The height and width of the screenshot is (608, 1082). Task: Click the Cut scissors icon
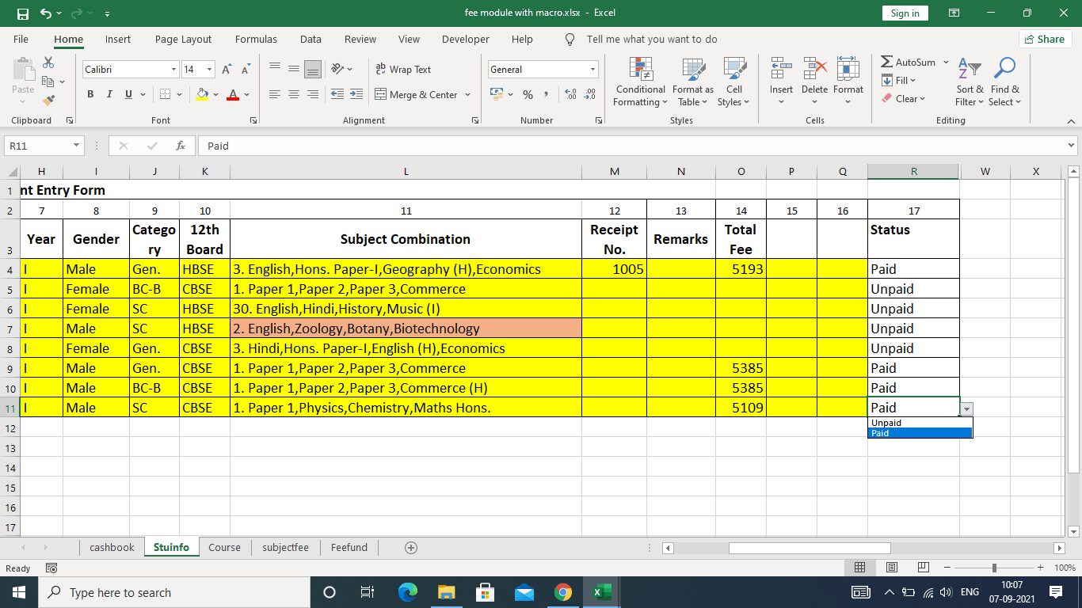pos(48,63)
